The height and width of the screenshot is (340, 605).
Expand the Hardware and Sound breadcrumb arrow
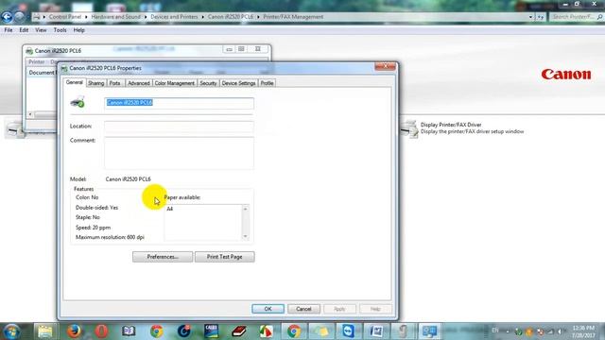click(x=146, y=17)
